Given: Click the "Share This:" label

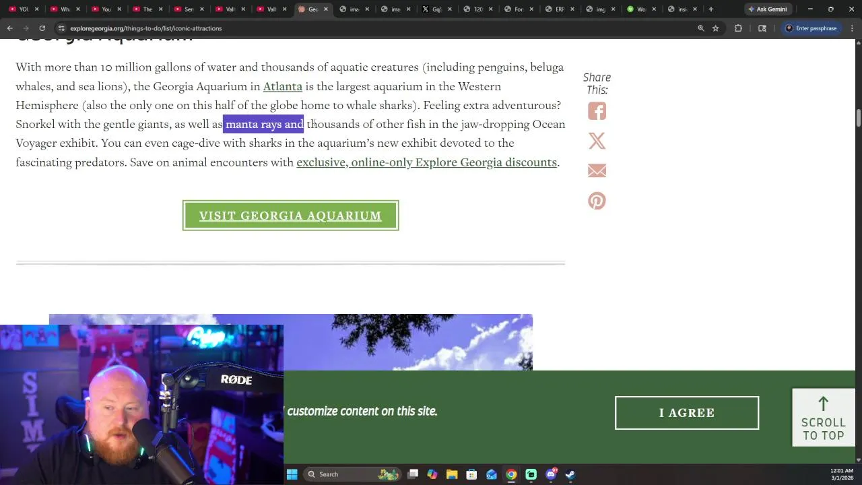Looking at the screenshot, I should click(597, 84).
